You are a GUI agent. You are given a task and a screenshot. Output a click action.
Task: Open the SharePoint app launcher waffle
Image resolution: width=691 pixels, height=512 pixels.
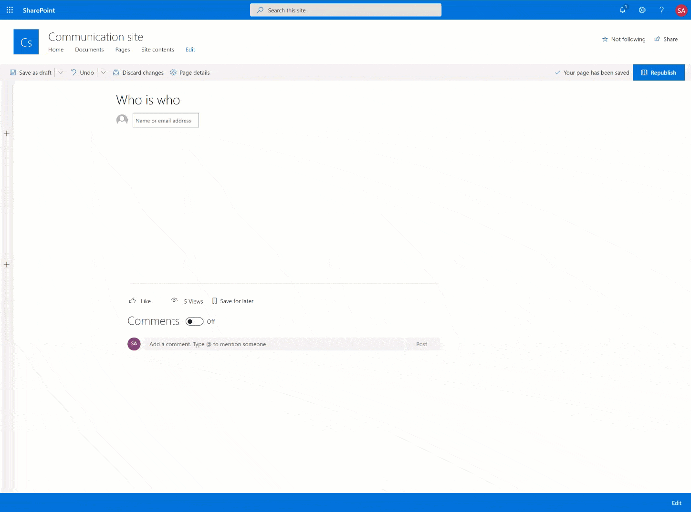pyautogui.click(x=9, y=10)
